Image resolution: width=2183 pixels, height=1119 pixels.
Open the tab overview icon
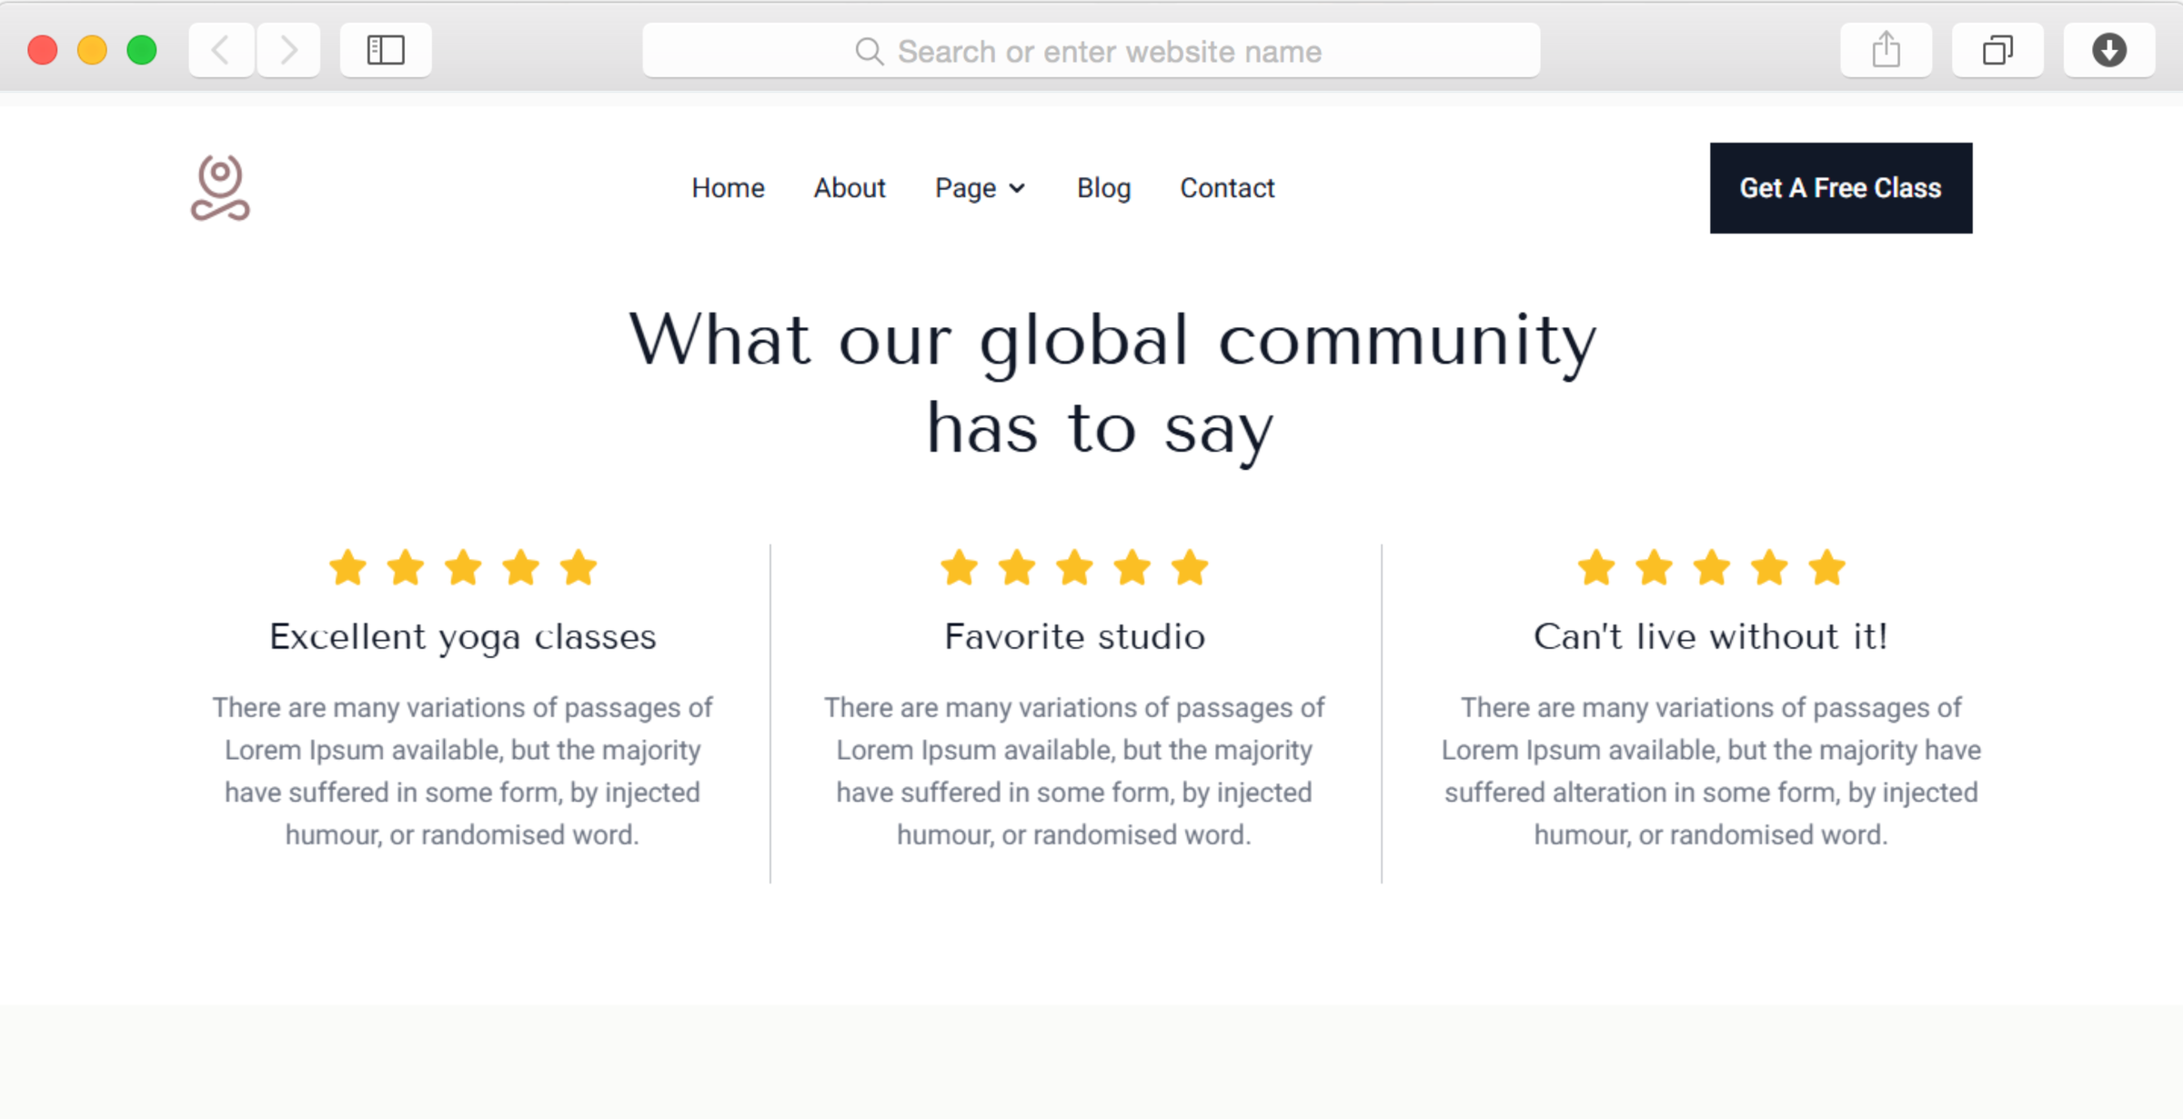click(1997, 50)
